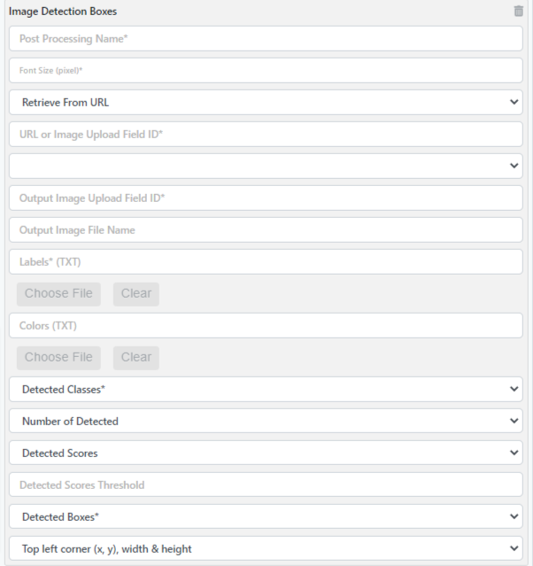533x566 pixels.
Task: Open the Detected Scores dropdown
Action: (x=266, y=454)
